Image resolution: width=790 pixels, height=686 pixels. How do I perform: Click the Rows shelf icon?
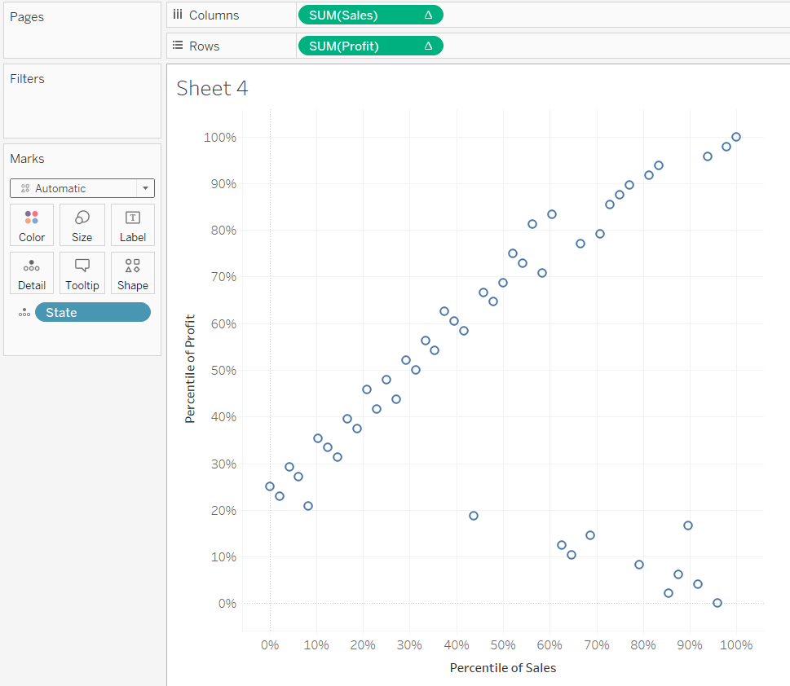click(178, 46)
